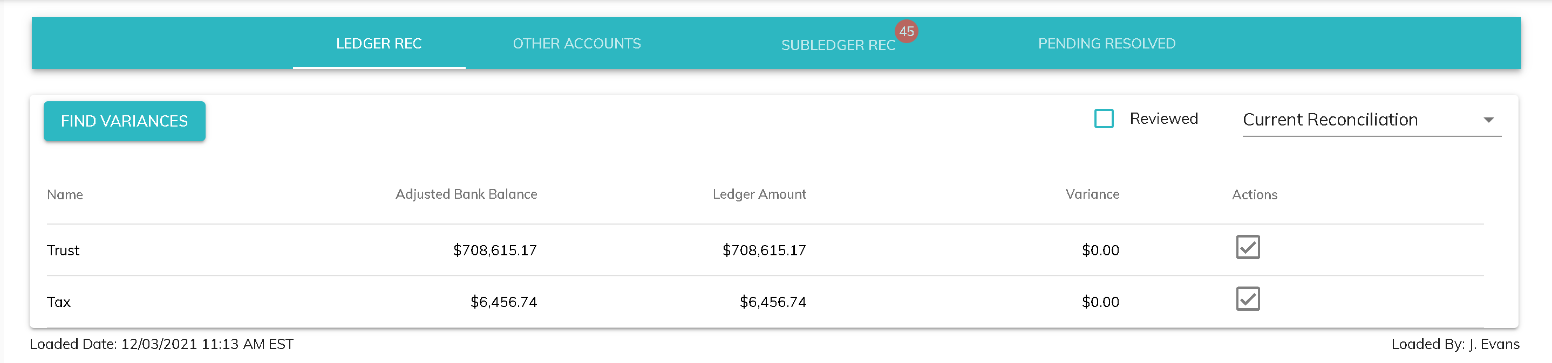Screen dimensions: 1552x363
Task: Open the Other Accounts tab
Action: tap(576, 44)
